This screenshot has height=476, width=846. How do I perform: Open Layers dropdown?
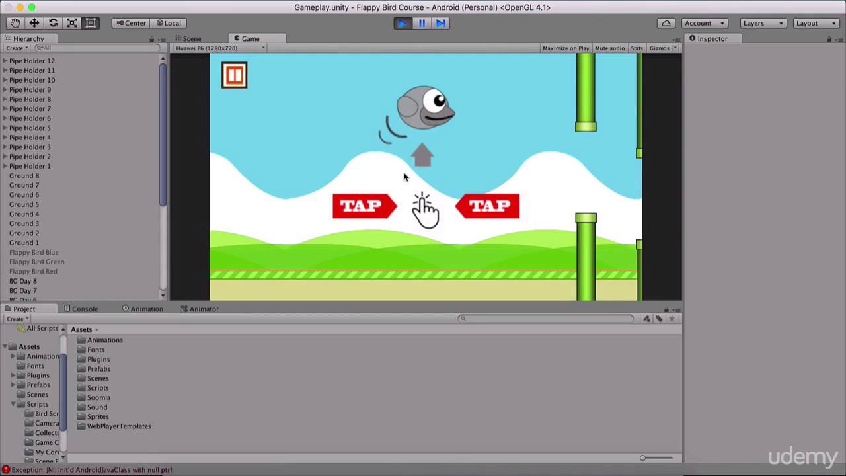click(763, 23)
